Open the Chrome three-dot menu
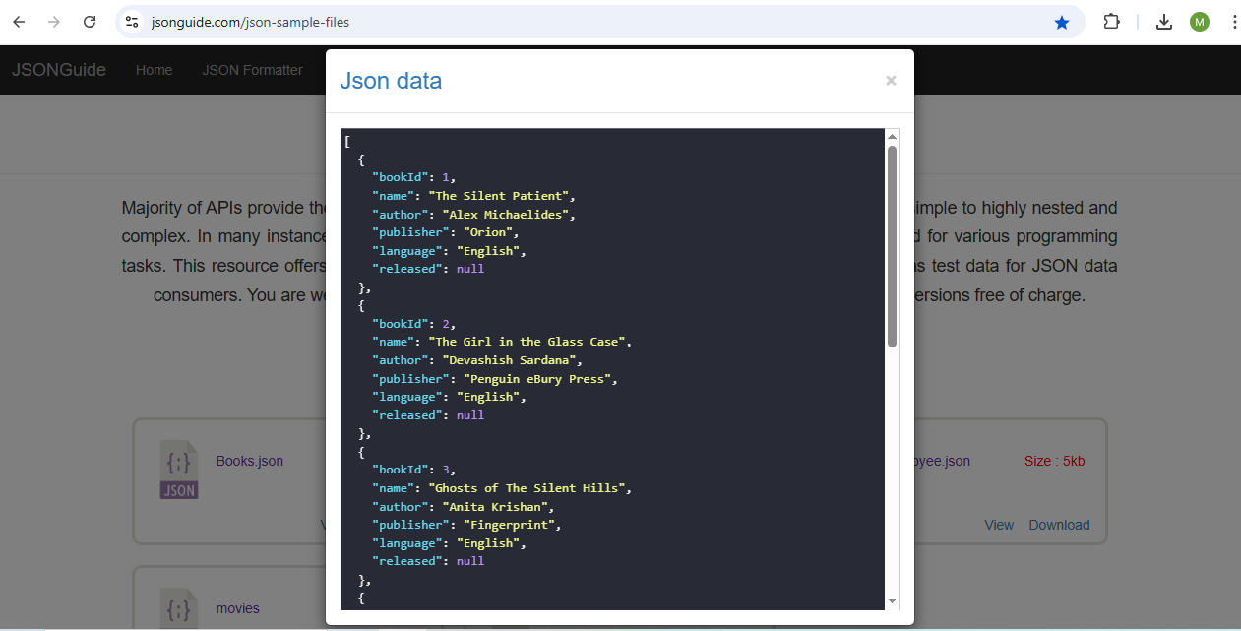The image size is (1241, 631). (x=1233, y=22)
